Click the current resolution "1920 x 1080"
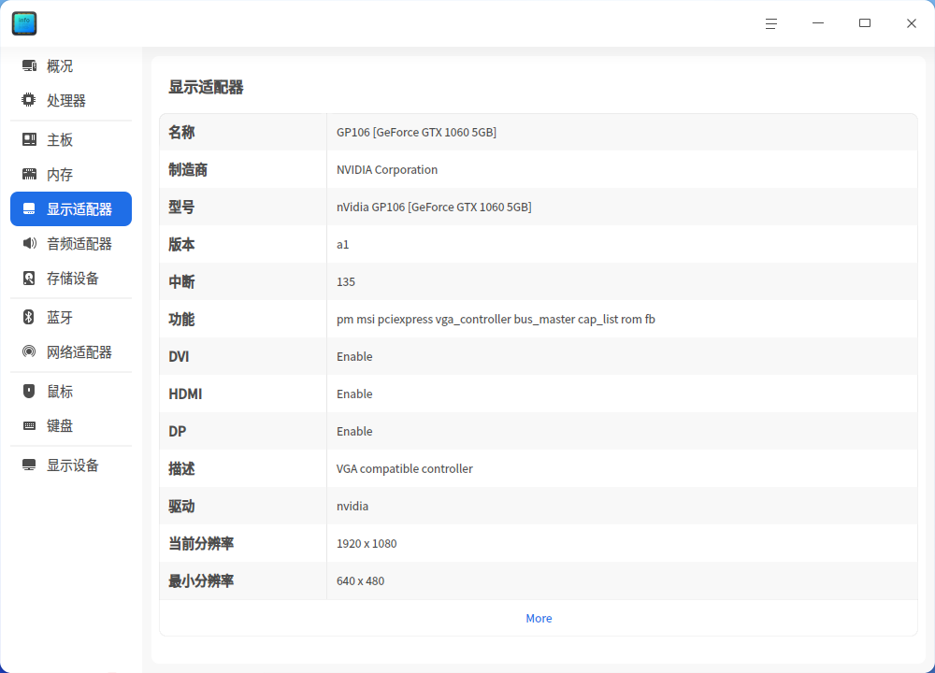935x673 pixels. click(367, 544)
